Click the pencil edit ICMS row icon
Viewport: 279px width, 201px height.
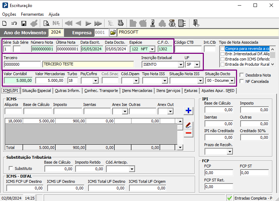188,125
